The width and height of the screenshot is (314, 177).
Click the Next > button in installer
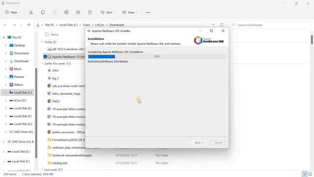(199, 143)
